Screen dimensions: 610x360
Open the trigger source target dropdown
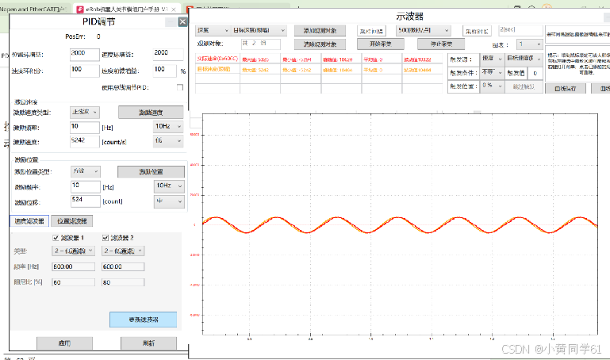[x=524, y=59]
